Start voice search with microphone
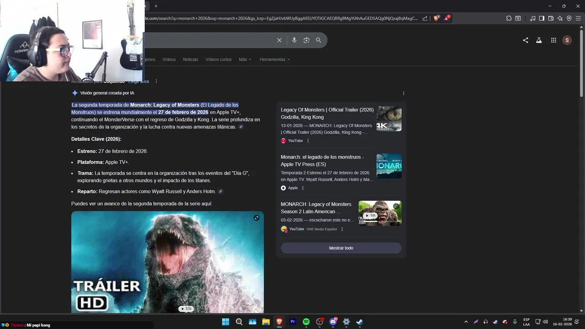Viewport: 585px width, 329px height. click(294, 40)
